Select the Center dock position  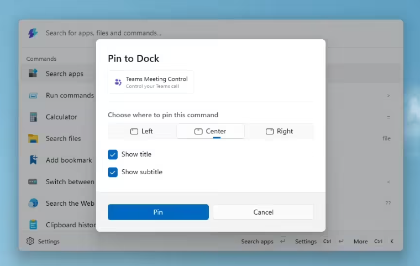(211, 131)
